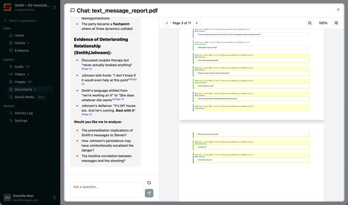Open the Page 4 citation link
348x205 pixels.
119,99
